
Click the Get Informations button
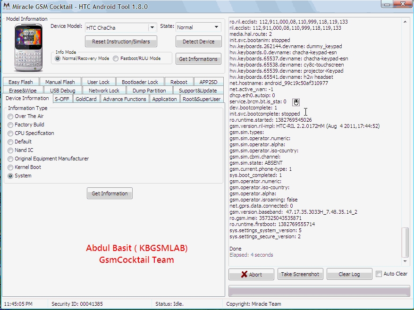[x=198, y=59]
